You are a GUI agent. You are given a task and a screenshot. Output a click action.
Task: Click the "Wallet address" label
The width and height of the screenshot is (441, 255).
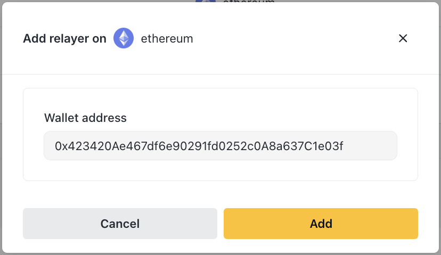[85, 118]
